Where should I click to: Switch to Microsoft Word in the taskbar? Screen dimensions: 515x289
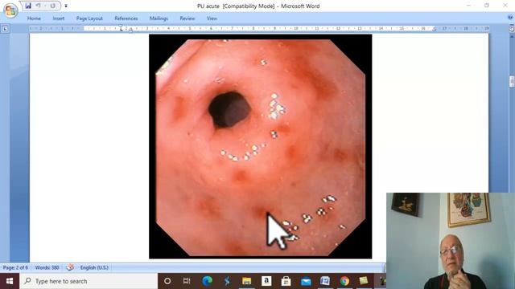(x=325, y=281)
